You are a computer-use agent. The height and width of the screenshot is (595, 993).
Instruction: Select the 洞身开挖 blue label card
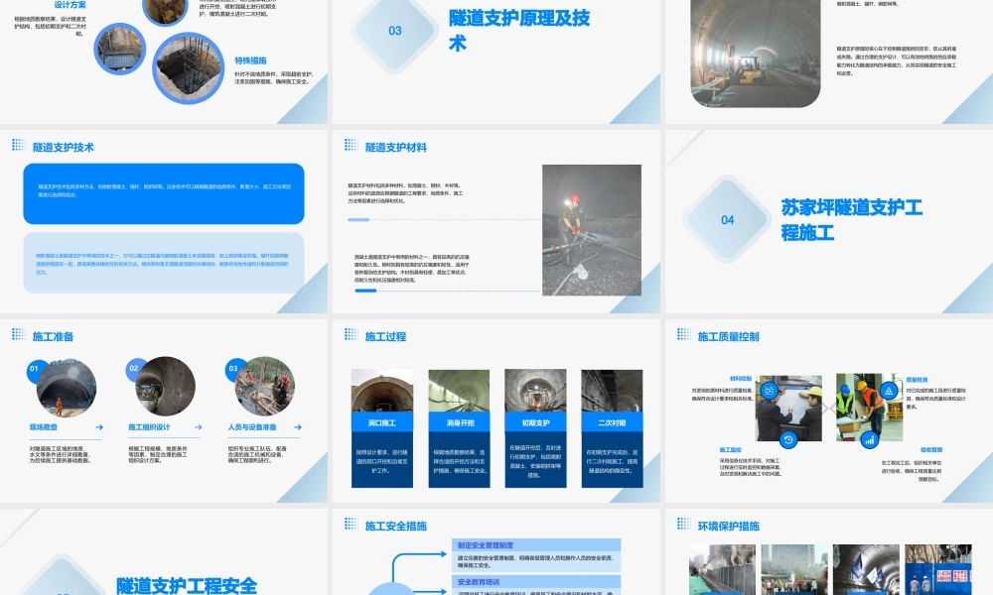459,422
